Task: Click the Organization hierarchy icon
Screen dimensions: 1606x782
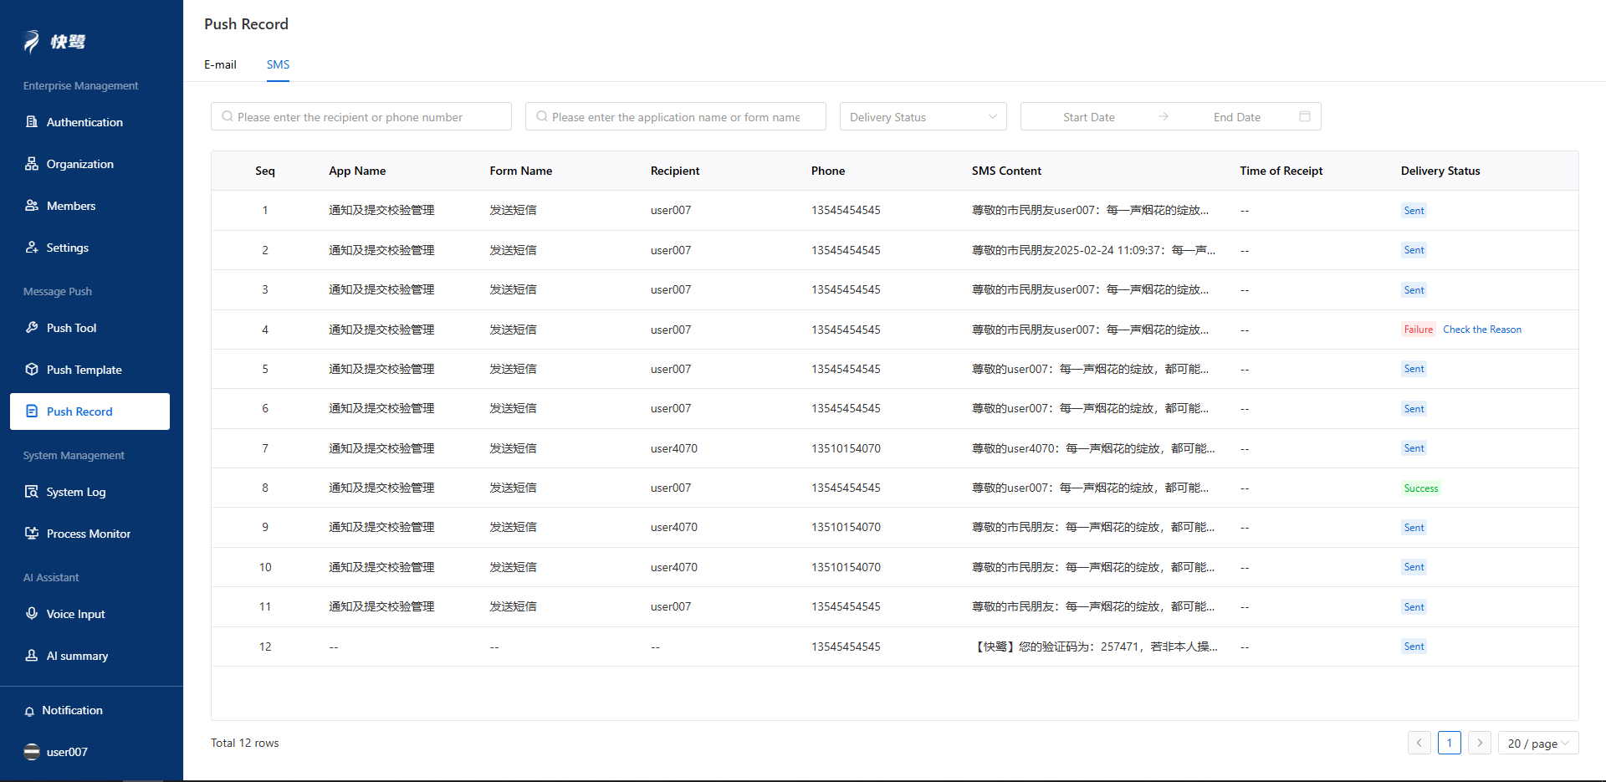Action: 32,164
